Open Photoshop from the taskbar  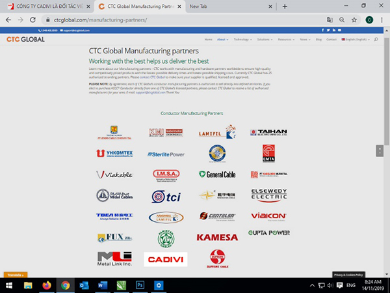(x=140, y=285)
